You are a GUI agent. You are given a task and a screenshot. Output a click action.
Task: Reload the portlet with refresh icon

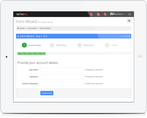click(x=127, y=36)
